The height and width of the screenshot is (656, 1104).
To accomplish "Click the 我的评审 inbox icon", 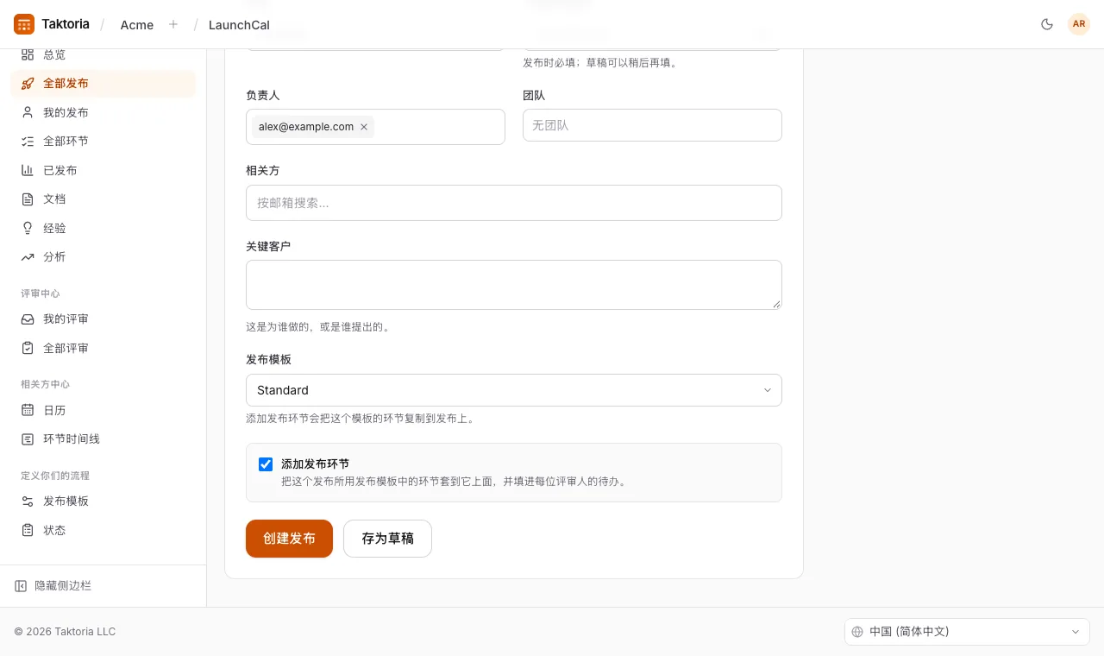I will 28,319.
